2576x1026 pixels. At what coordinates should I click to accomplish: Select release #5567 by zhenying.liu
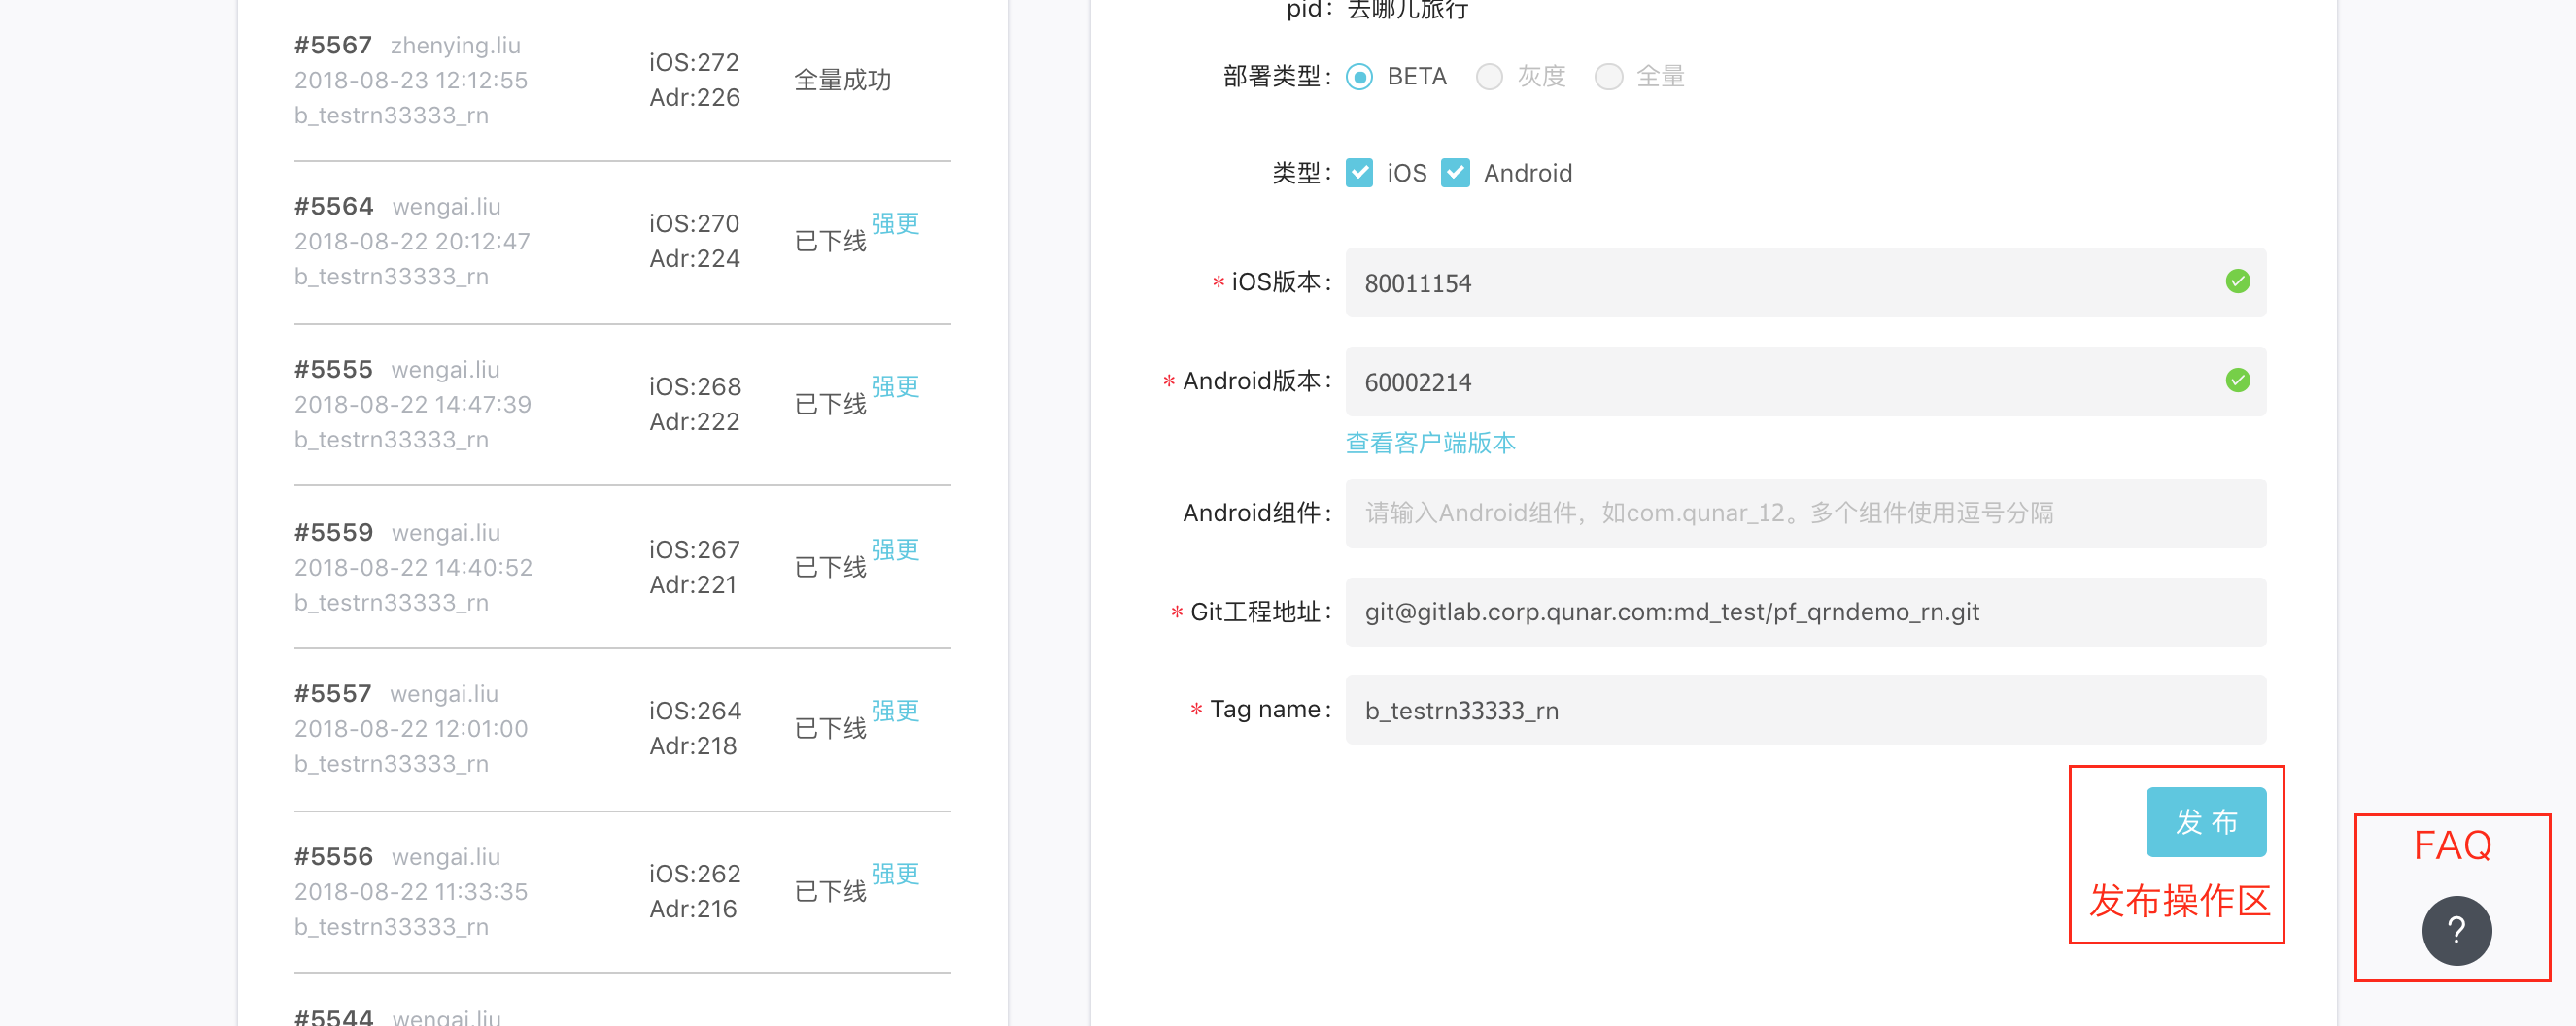pyautogui.click(x=622, y=80)
